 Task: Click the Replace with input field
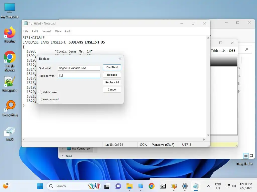point(79,75)
